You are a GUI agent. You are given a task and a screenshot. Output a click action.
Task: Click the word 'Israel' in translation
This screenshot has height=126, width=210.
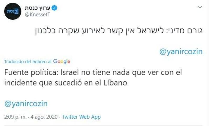pos(68,72)
